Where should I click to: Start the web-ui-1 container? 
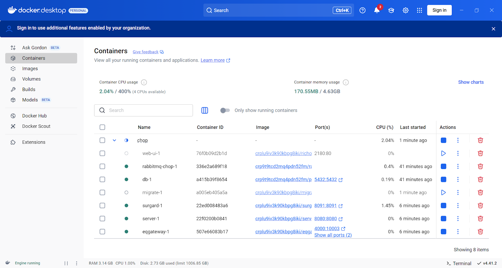(x=443, y=153)
